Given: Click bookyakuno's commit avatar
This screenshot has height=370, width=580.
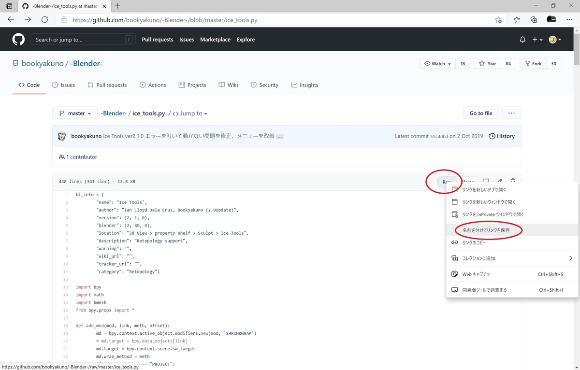Looking at the screenshot, I should [62, 136].
